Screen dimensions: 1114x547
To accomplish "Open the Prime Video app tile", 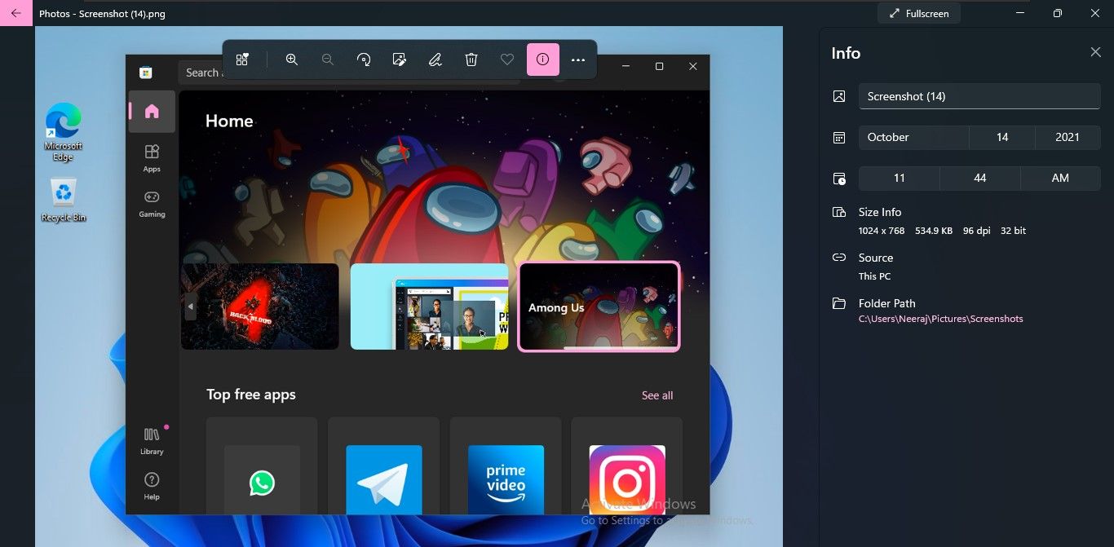I will tap(506, 466).
